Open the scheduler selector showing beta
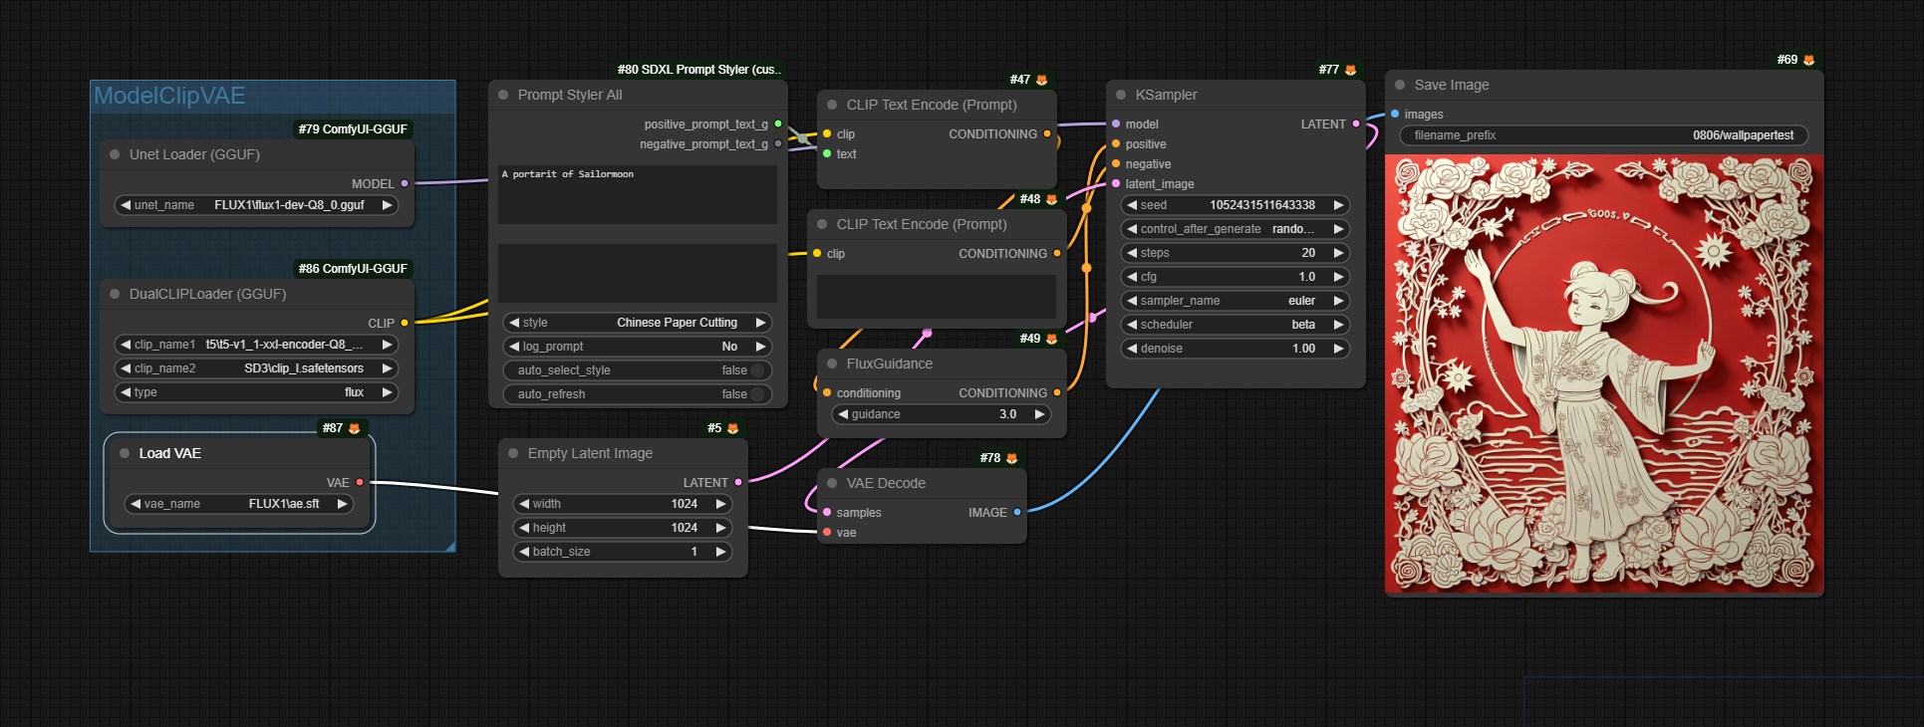 [1236, 325]
